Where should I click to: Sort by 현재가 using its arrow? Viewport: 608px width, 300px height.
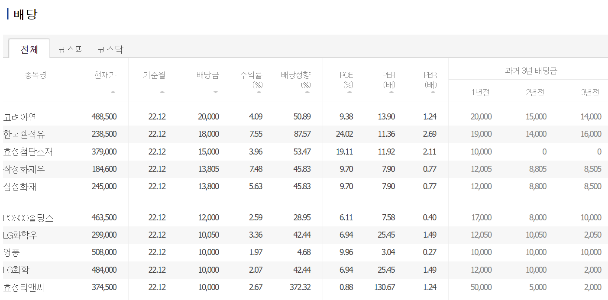coord(113,92)
